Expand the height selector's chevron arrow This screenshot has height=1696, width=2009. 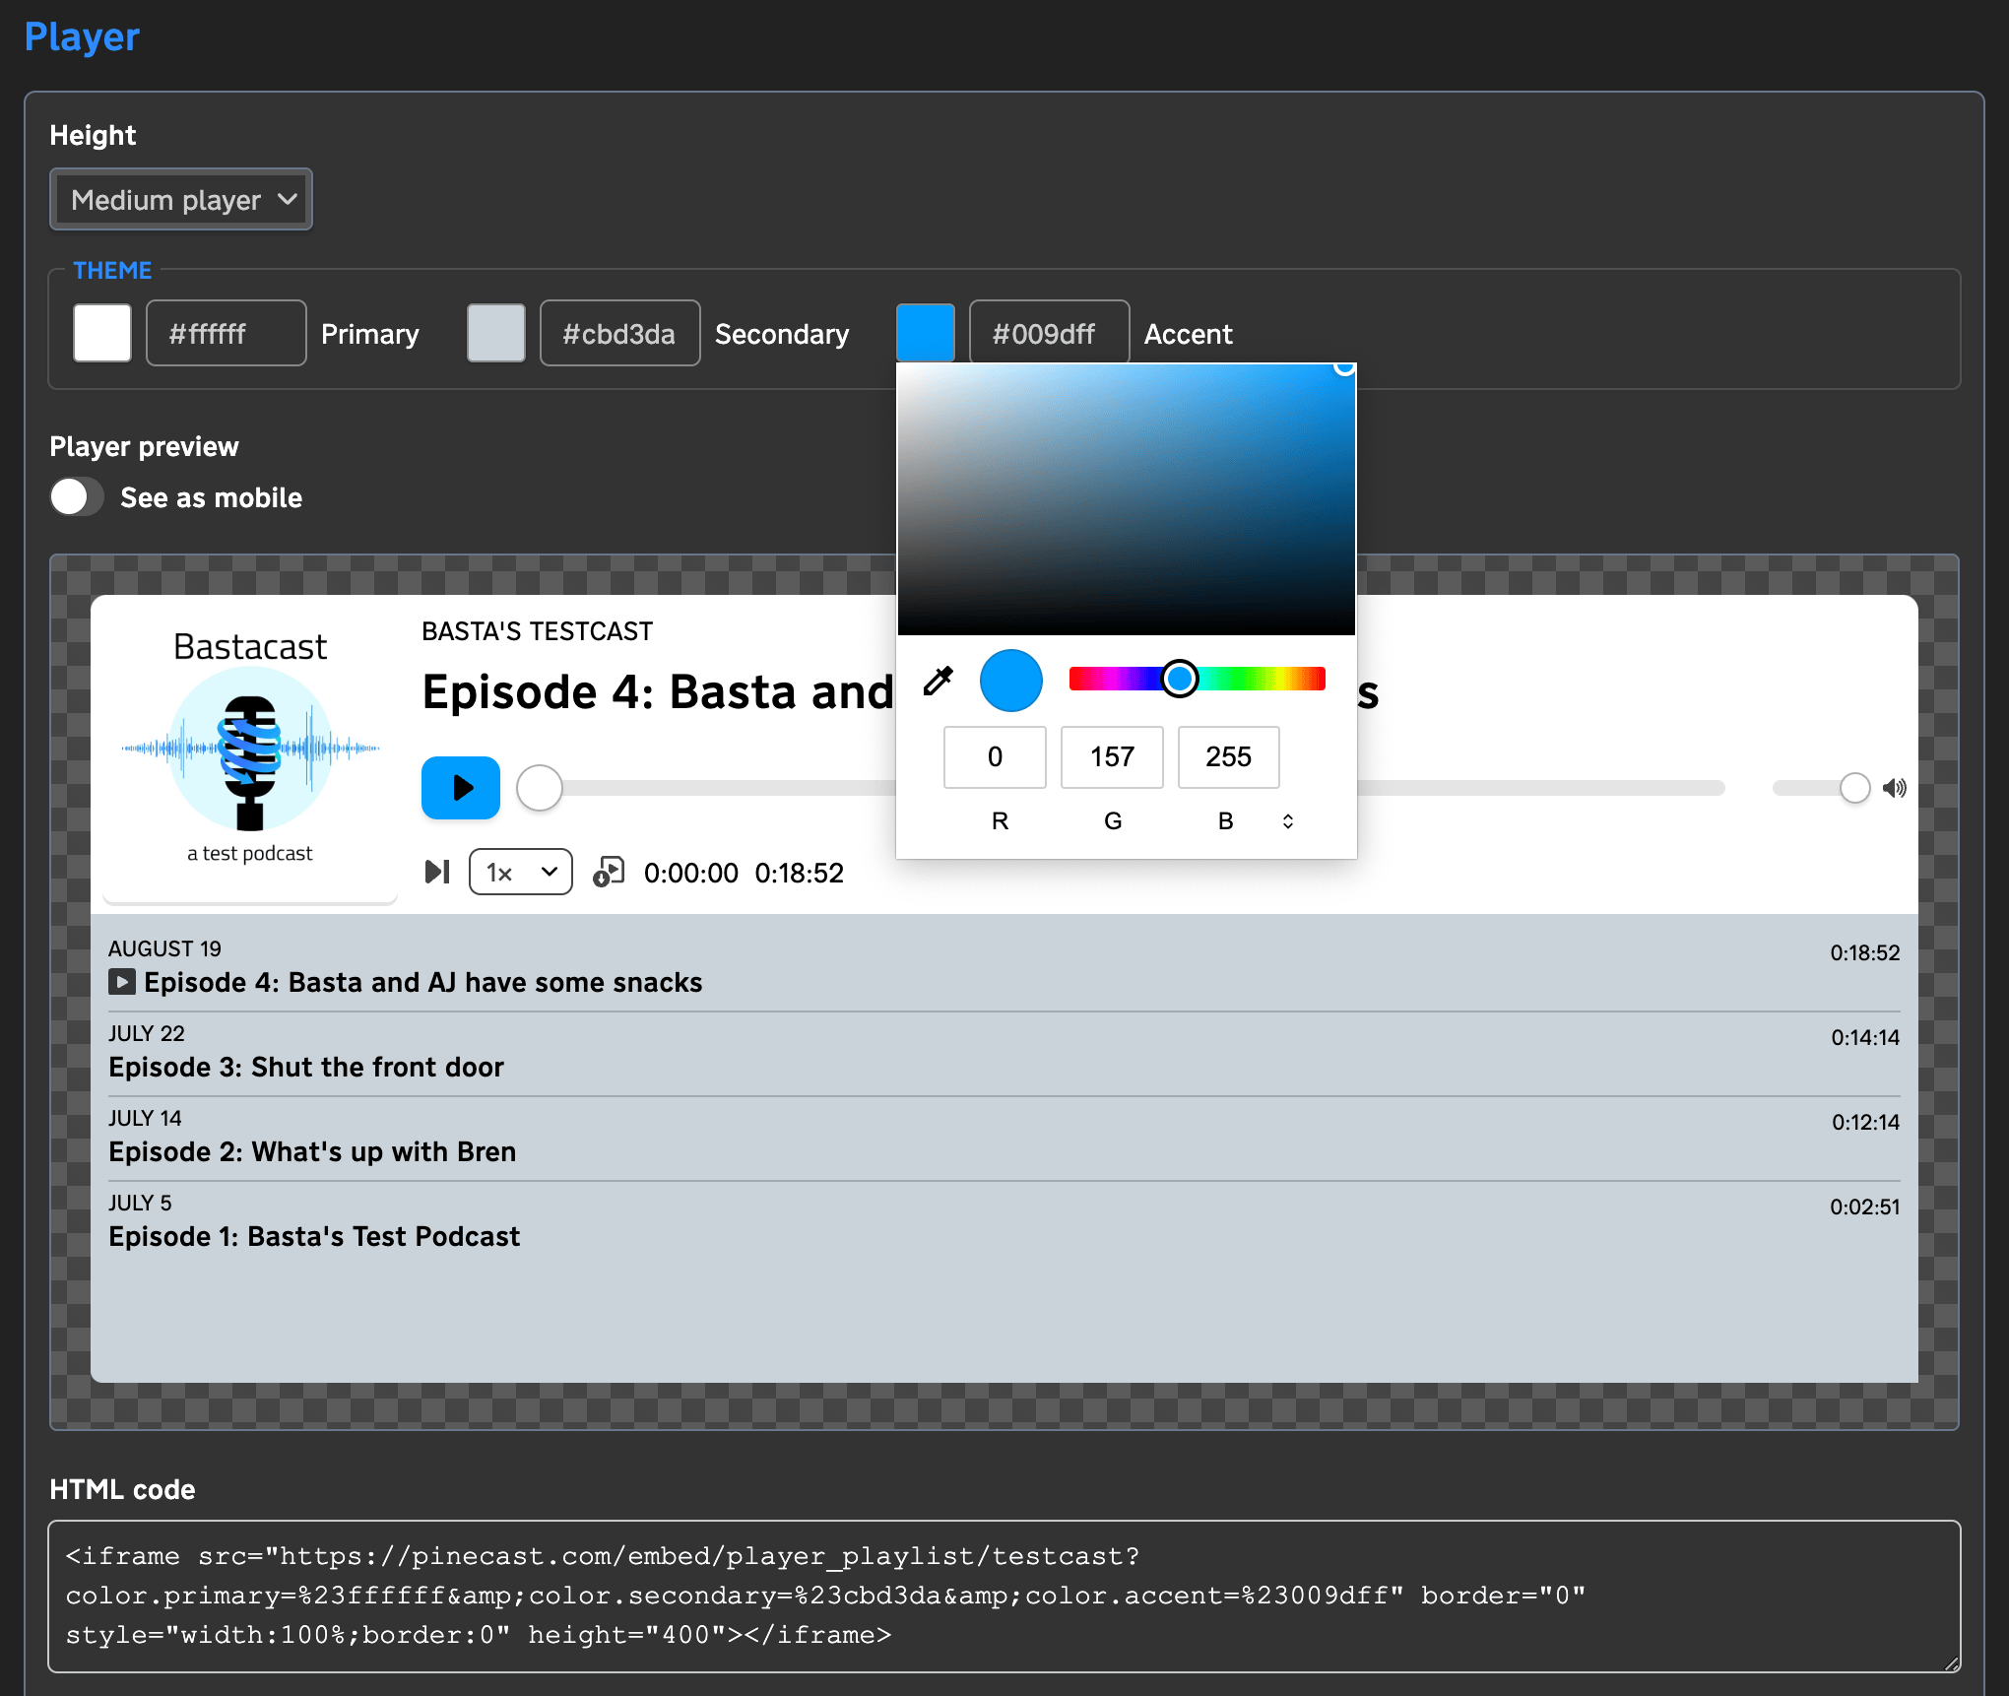(287, 199)
